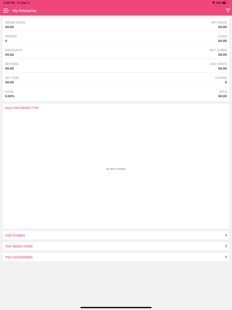Open the Sale Per Order Type section
This screenshot has width=232, height=310.
(22, 108)
